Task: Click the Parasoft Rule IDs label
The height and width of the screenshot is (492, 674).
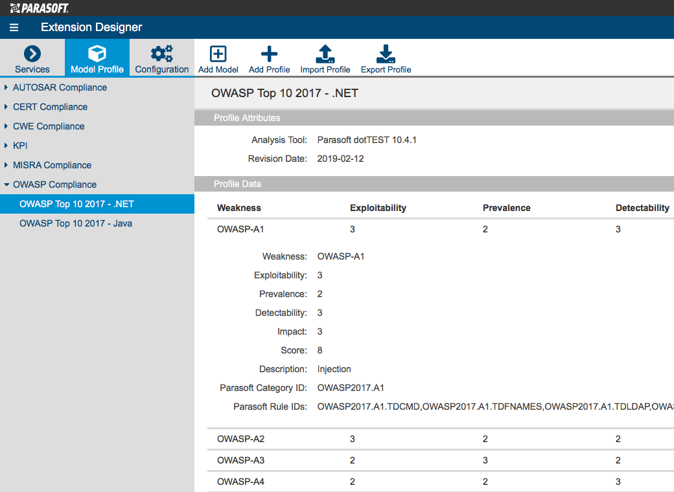Action: (270, 407)
